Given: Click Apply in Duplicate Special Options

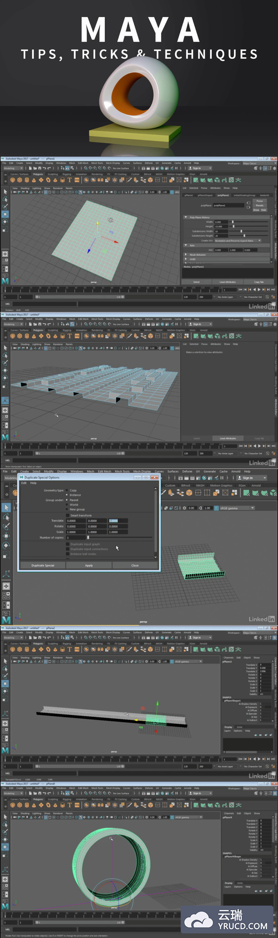Looking at the screenshot, I should click(89, 565).
